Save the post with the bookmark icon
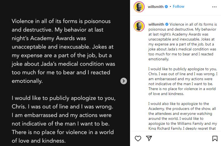Screen dimensions: 221x146 [x=215, y=139]
